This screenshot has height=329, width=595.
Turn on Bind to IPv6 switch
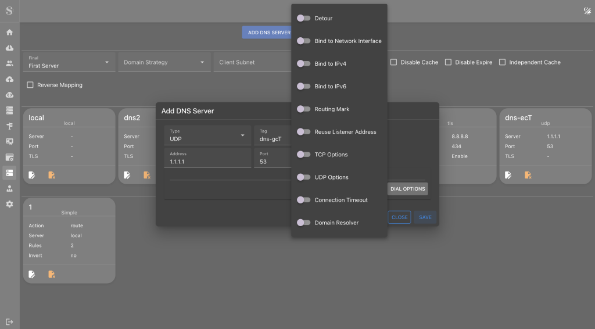coord(303,87)
